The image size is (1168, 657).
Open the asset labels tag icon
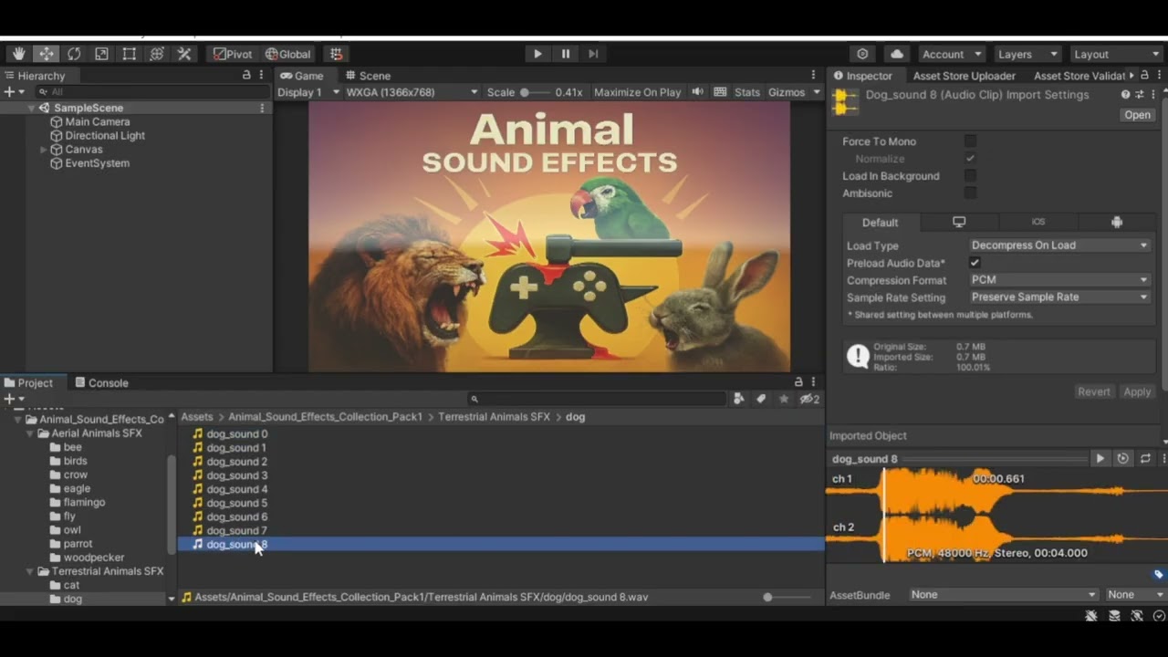(x=1159, y=574)
